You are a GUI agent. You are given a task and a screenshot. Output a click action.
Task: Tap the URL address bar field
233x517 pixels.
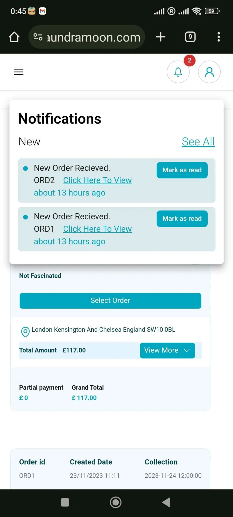[94, 37]
